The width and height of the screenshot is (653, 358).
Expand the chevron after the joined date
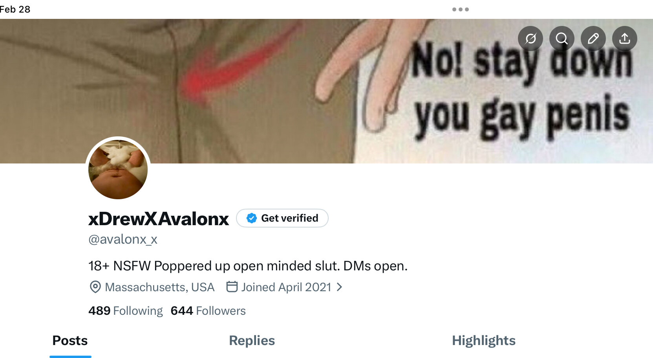coord(340,287)
